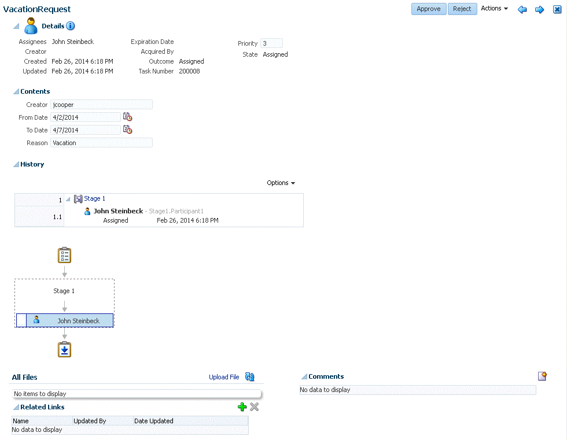Screen dimensions: 567x440
Task: Sort Related Links by Date Updated column
Action: 190,421
